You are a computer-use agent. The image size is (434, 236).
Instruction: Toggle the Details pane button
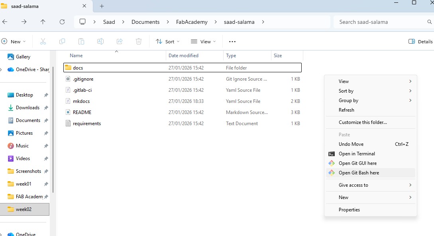pyautogui.click(x=420, y=41)
